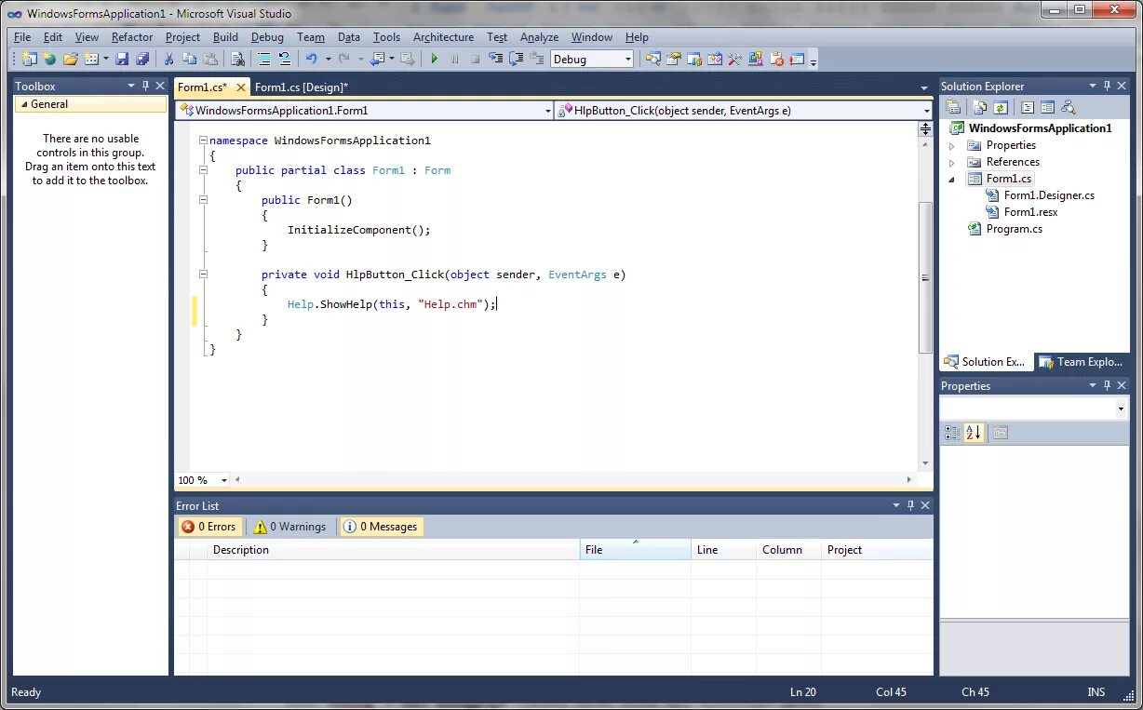
Task: Uncomment selected lines icon
Action: 285,59
